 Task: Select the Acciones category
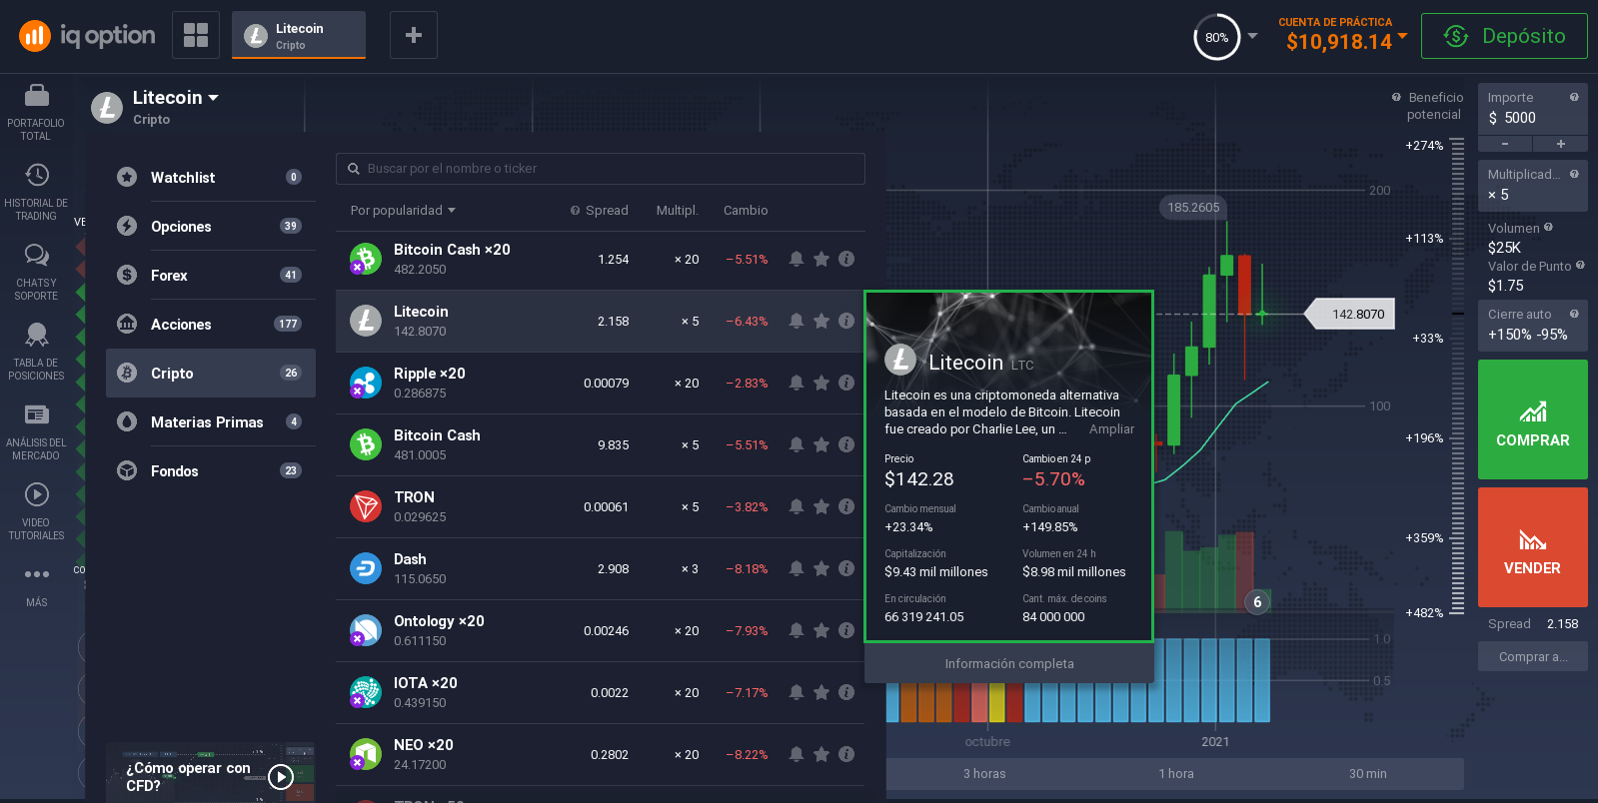(211, 324)
